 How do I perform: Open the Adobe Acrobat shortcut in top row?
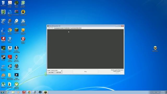10,4
